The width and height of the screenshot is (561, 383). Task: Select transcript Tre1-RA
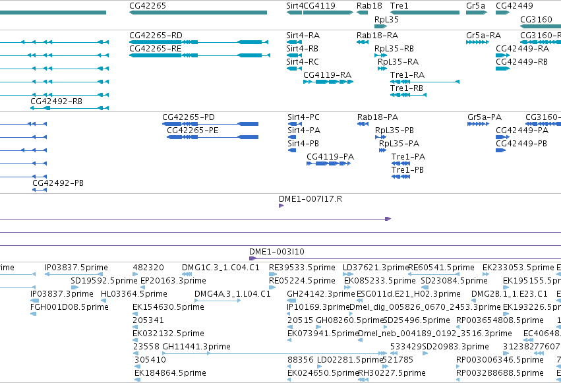[425, 82]
